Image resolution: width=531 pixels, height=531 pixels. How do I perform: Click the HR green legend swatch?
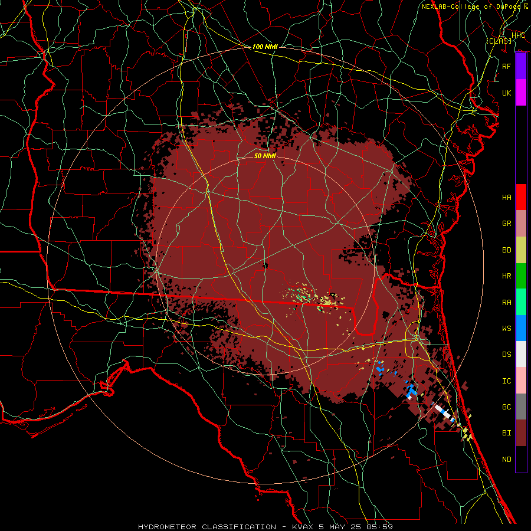[521, 276]
